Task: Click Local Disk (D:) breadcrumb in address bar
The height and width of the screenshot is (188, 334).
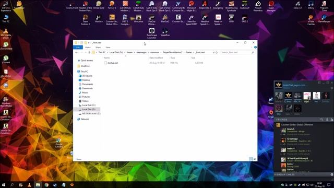Action: coord(116,52)
